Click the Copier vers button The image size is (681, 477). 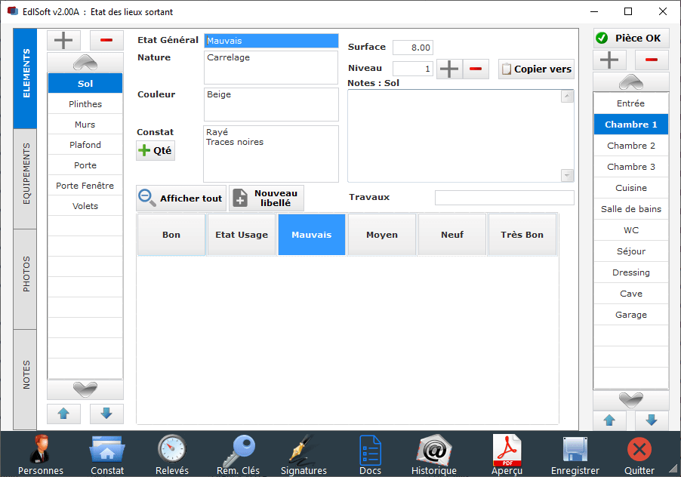(536, 69)
